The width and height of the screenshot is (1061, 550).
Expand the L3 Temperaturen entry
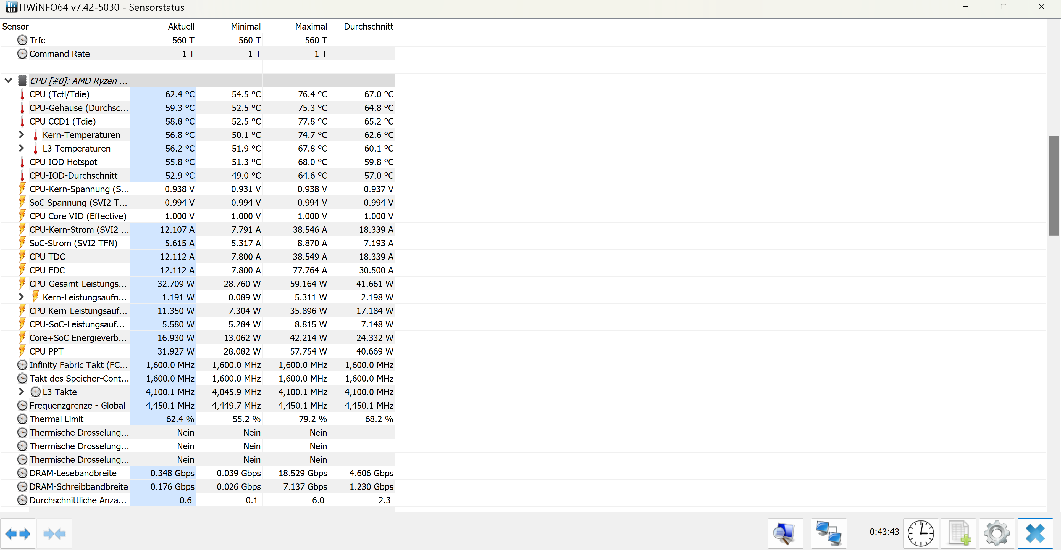(21, 148)
